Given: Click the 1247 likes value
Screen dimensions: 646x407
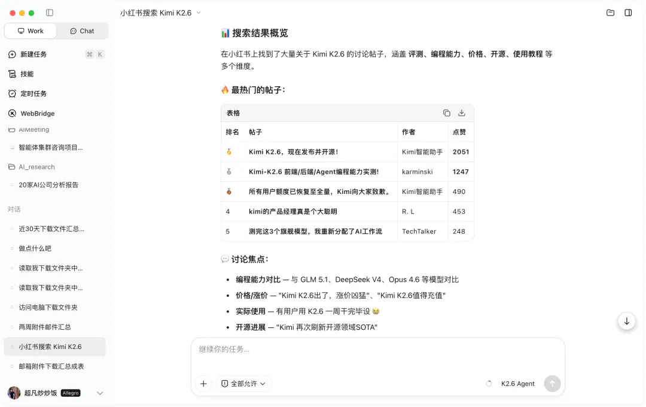Looking at the screenshot, I should pos(461,172).
